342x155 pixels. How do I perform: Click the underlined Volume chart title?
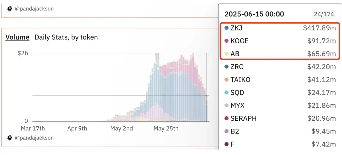(17, 37)
